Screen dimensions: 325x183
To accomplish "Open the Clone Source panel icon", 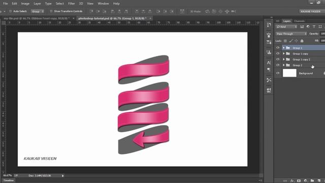I will click(x=269, y=52).
